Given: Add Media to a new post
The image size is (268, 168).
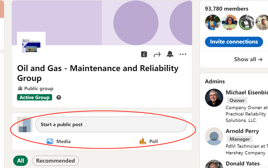Looking at the screenshot, I should (59, 141).
